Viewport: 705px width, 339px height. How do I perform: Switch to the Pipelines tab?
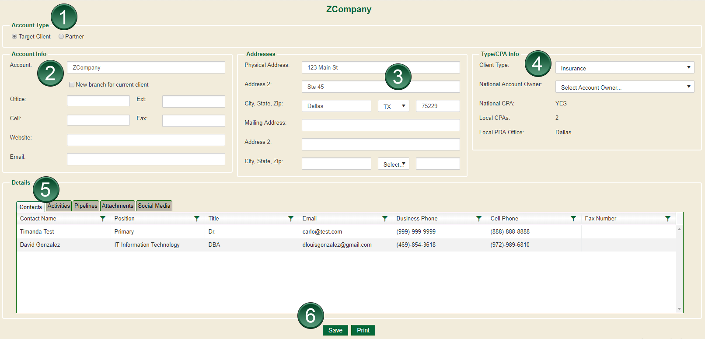tap(86, 206)
